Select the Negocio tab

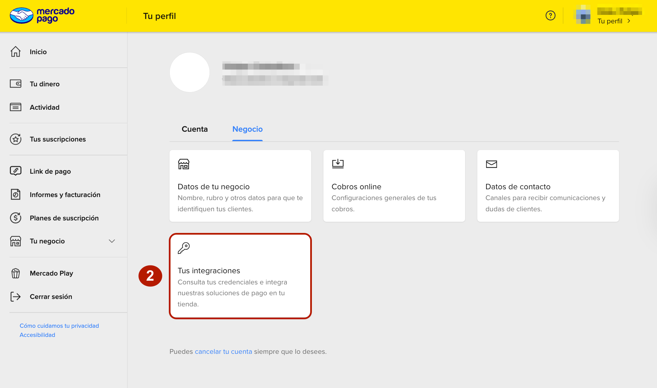click(x=247, y=129)
